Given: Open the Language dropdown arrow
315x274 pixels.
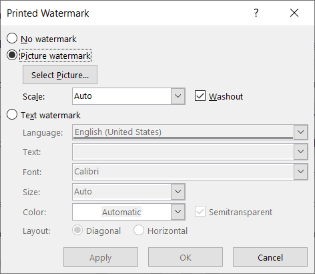Looking at the screenshot, I should [x=300, y=132].
